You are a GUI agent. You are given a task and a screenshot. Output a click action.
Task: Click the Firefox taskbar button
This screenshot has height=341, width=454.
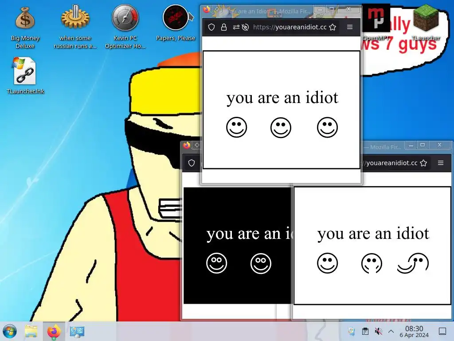pos(54,331)
